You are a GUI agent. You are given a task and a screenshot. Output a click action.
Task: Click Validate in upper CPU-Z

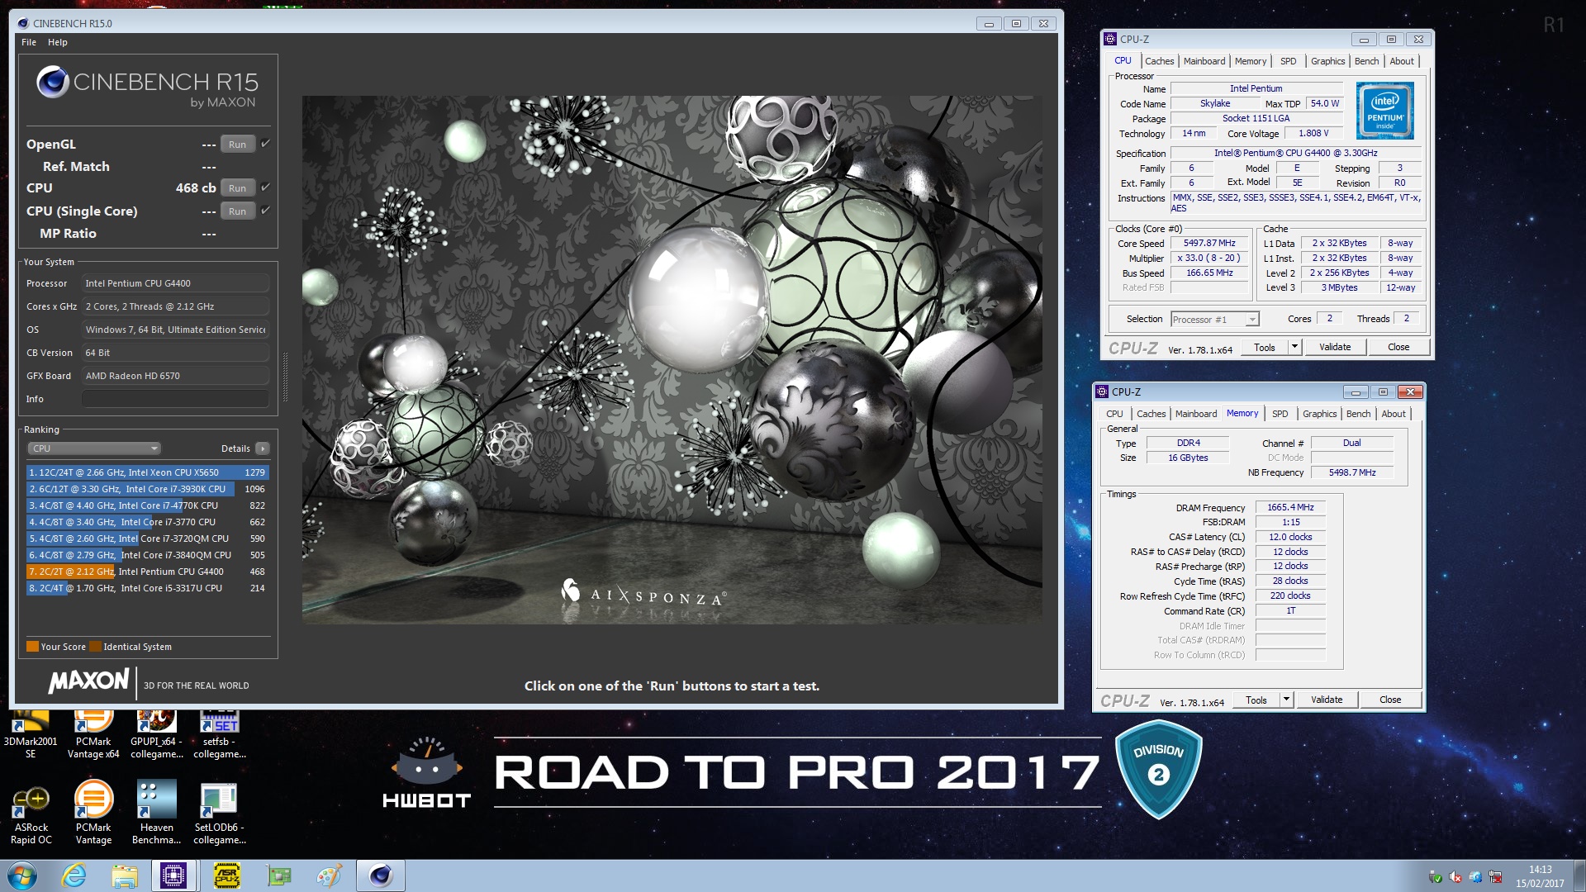point(1335,347)
